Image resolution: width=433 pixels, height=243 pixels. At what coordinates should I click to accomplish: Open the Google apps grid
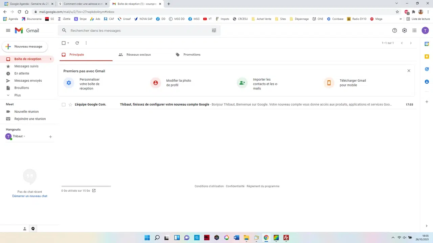pyautogui.click(x=414, y=30)
